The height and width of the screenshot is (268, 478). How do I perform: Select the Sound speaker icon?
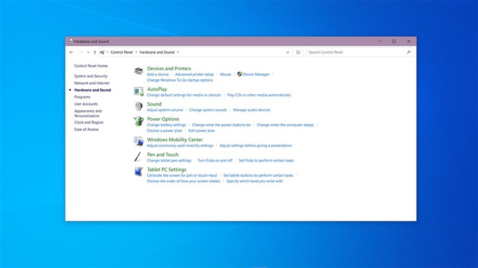[138, 107]
